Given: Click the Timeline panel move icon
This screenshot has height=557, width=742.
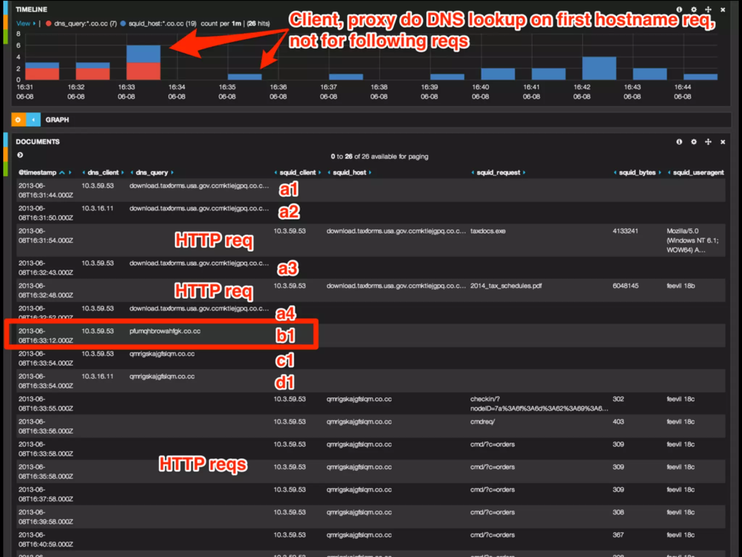Looking at the screenshot, I should (708, 10).
